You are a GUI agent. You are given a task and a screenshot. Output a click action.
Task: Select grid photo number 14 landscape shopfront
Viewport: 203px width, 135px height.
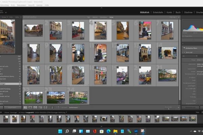click(167, 53)
